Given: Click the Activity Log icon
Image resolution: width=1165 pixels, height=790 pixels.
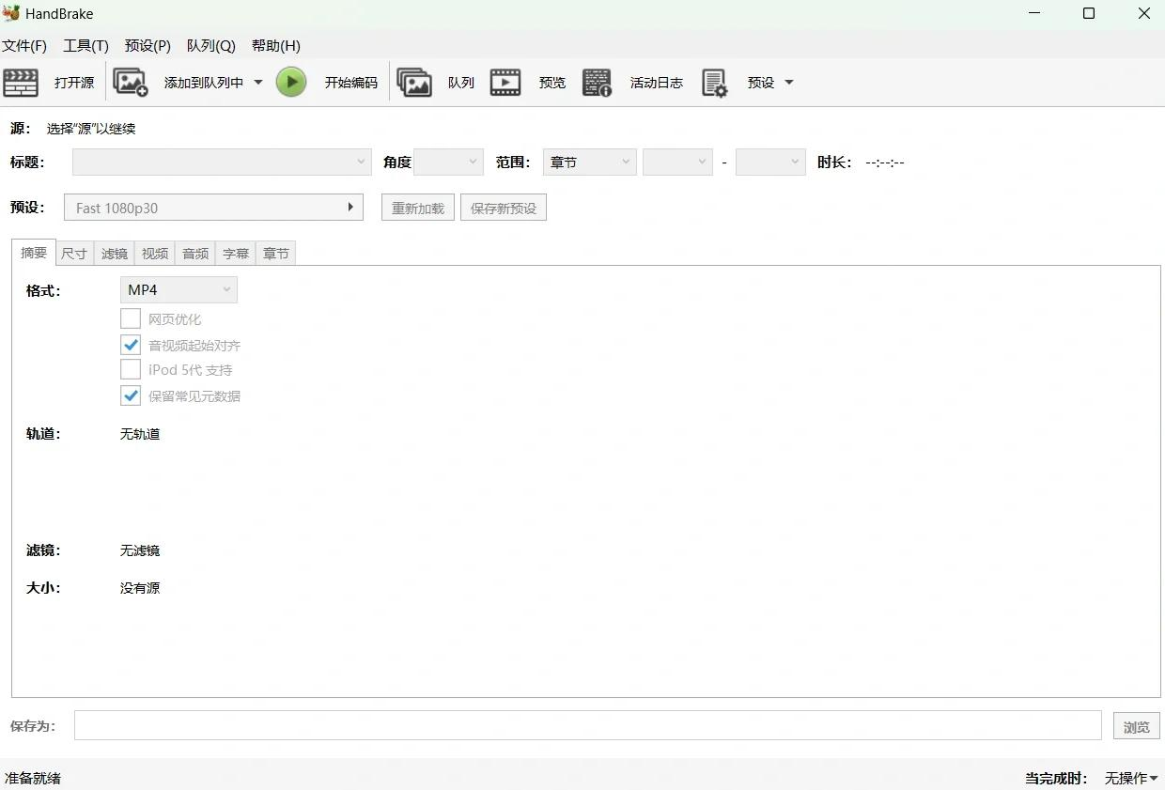Looking at the screenshot, I should [x=598, y=83].
